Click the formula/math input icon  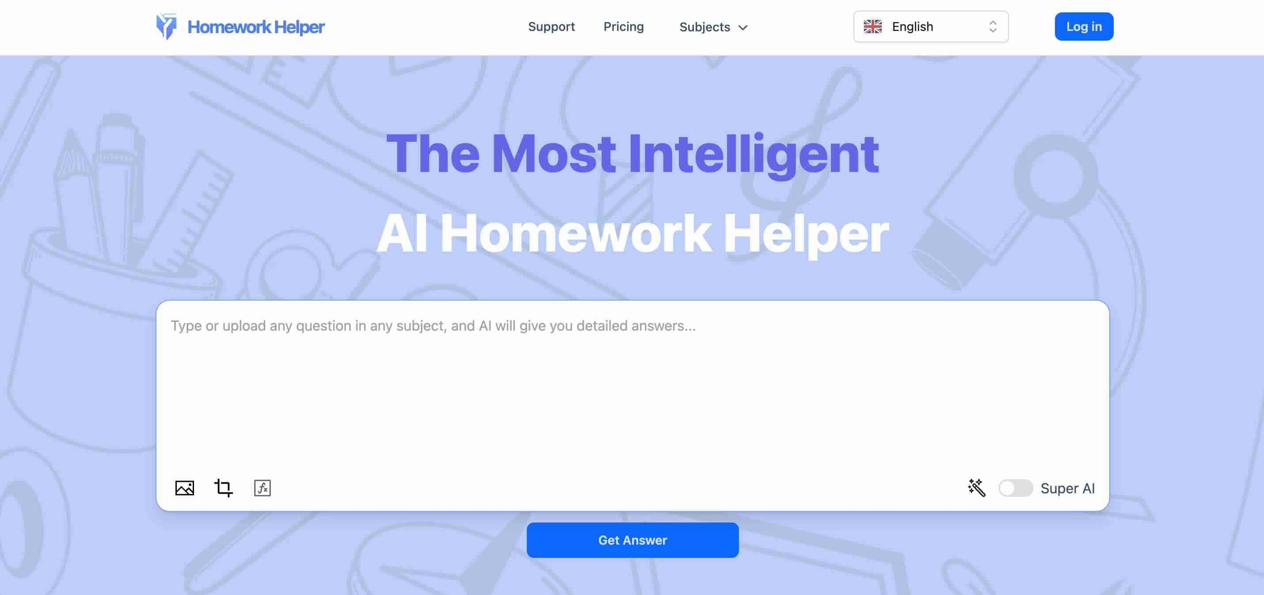(x=262, y=487)
